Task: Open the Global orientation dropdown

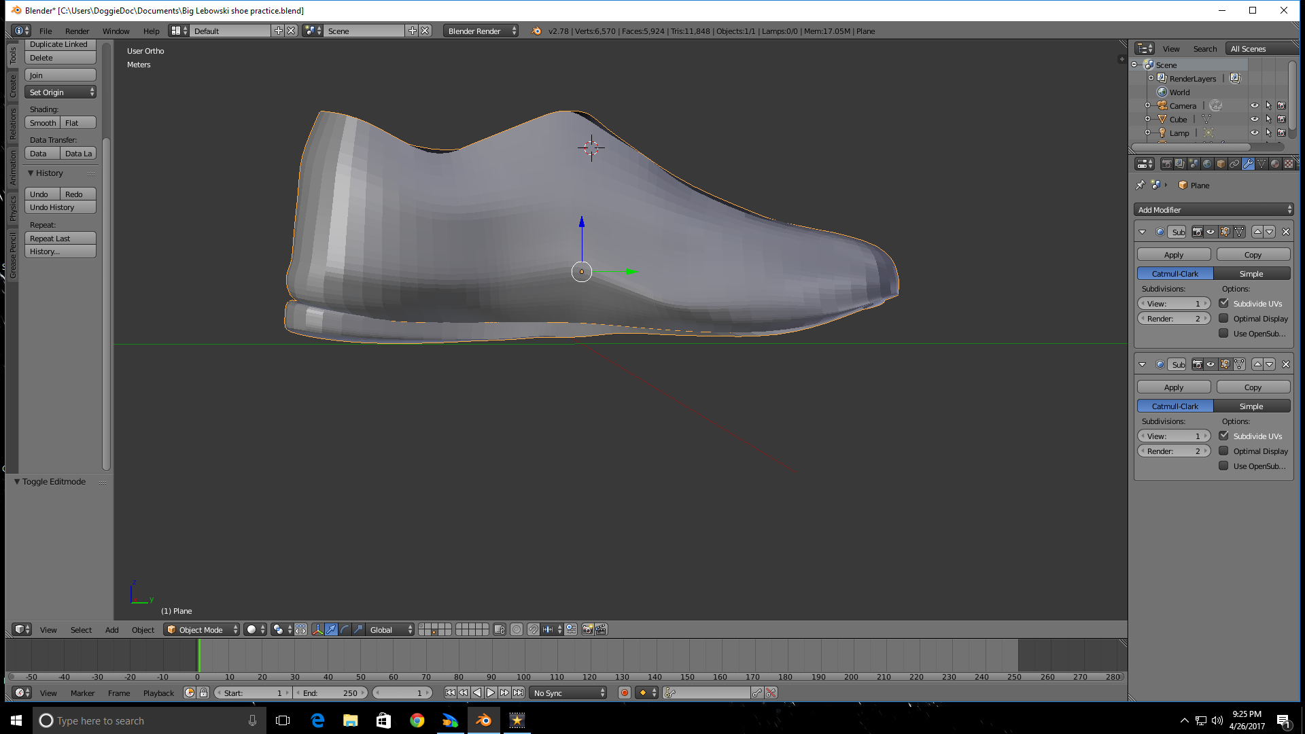Action: pos(390,630)
